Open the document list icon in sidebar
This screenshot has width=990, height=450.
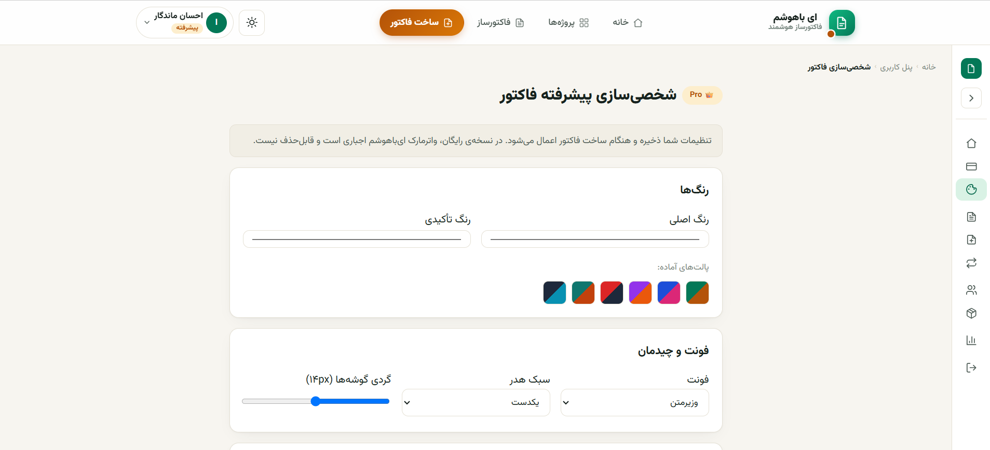click(x=971, y=217)
